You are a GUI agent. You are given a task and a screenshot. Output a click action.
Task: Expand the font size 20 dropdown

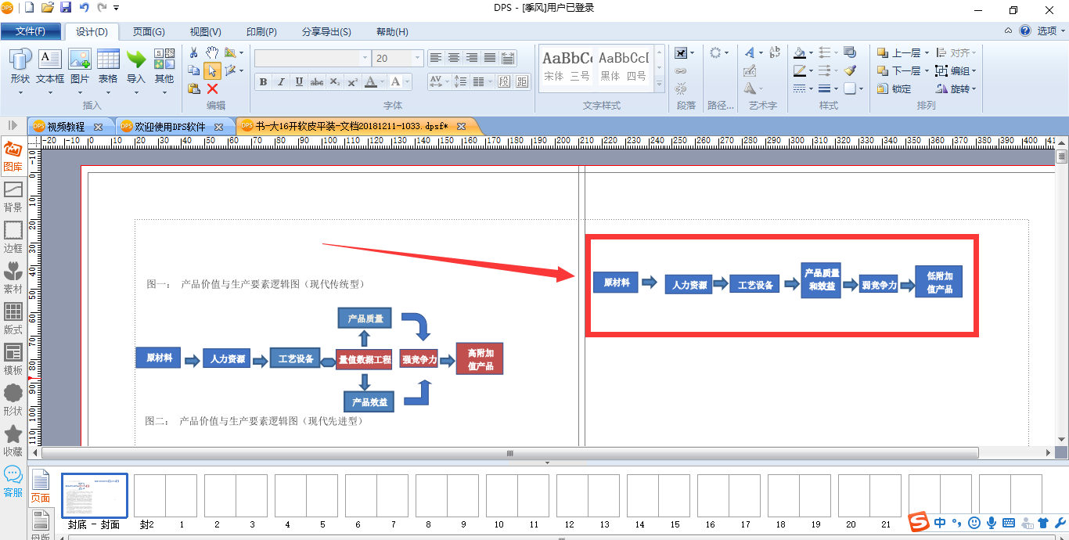(x=418, y=58)
